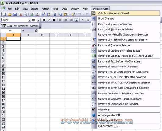The height and width of the screenshot is (131, 162).
Task: Apply Currency style dollar icon
Action: point(83,20)
